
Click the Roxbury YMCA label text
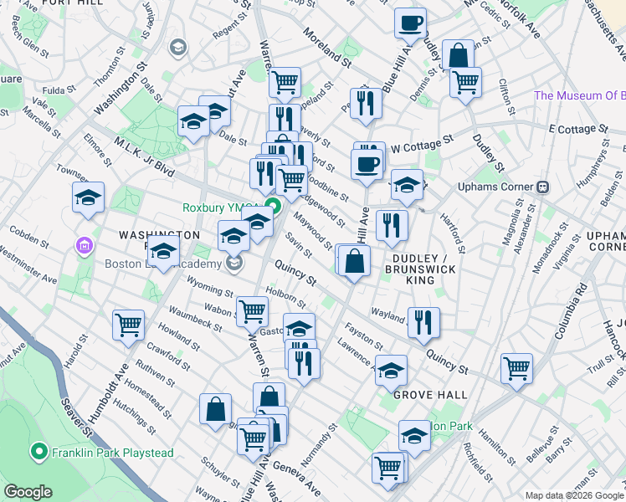[x=222, y=207]
